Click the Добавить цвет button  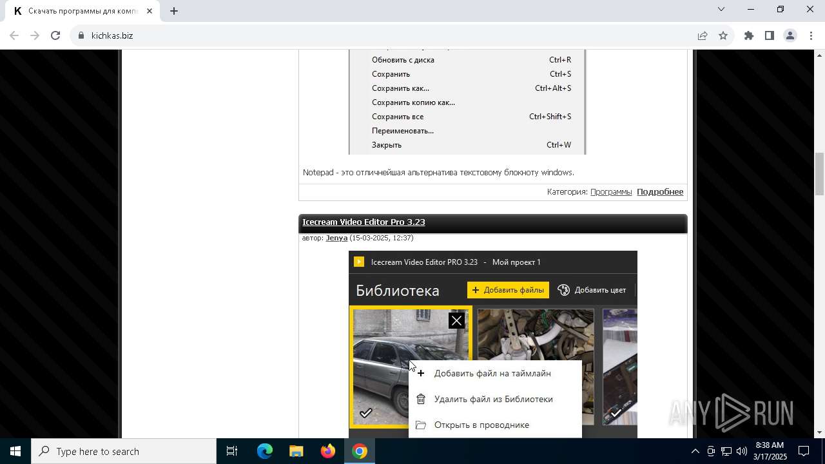[592, 290]
